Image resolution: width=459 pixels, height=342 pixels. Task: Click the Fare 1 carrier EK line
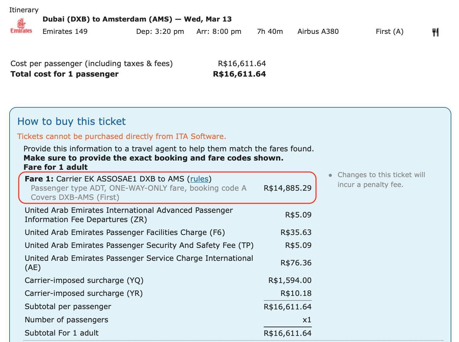(118, 179)
